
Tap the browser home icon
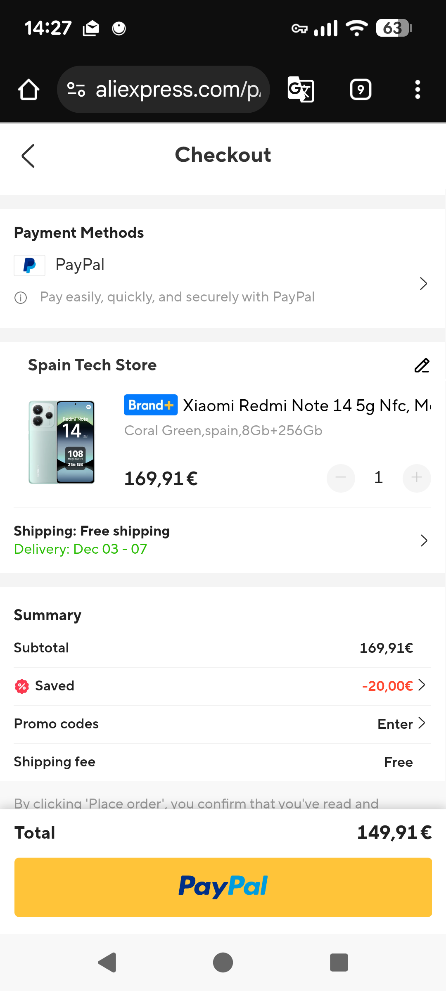point(29,90)
